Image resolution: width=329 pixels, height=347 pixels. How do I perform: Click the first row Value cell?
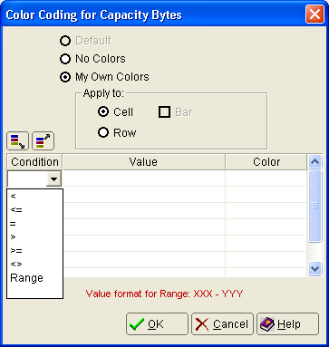pos(144,178)
